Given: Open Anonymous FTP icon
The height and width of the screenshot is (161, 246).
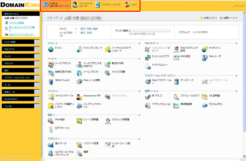Looking at the screenshot, I should (79, 97).
